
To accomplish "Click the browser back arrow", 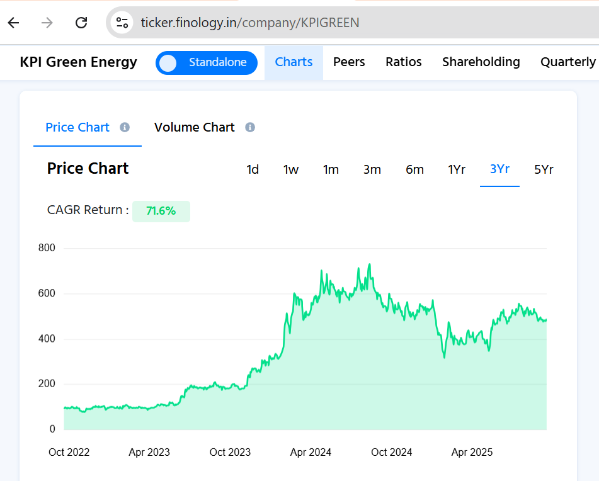I will coord(14,23).
